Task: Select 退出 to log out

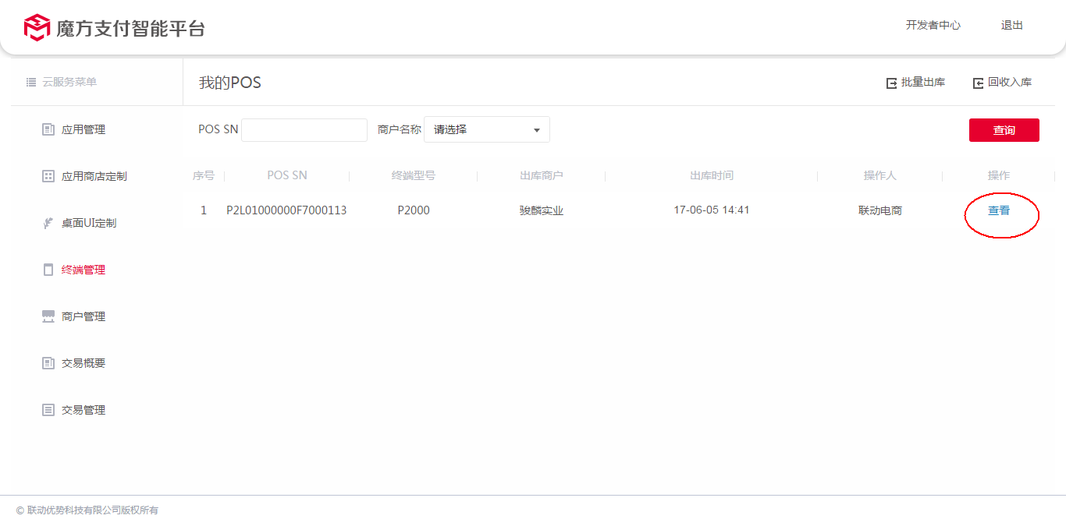Action: pyautogui.click(x=1011, y=25)
